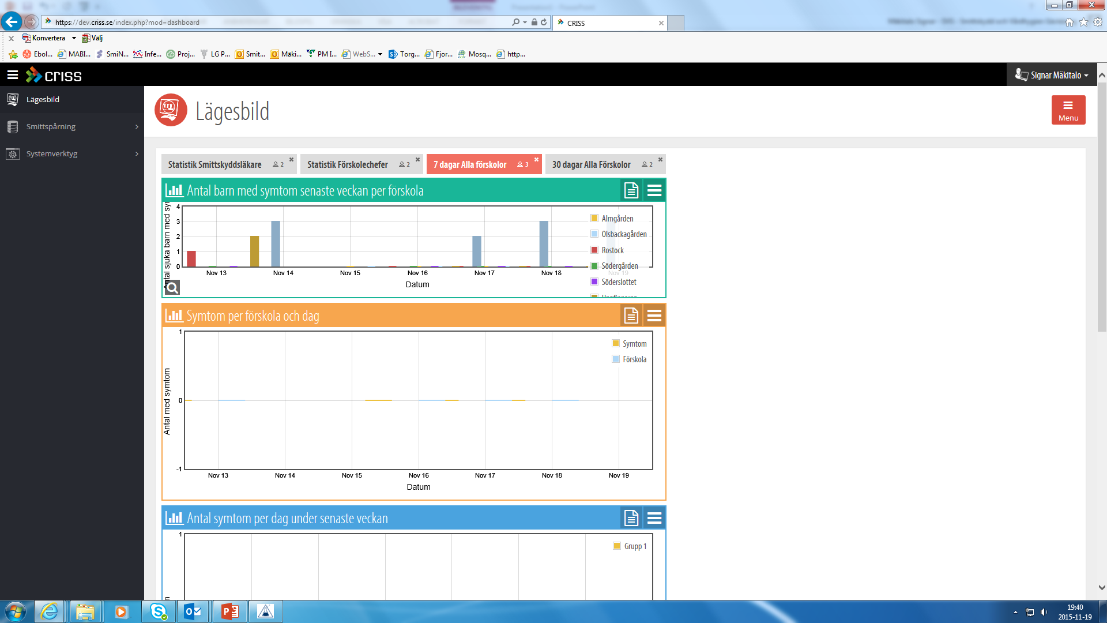Screen dimensions: 1107x623
Task: Close the Statistik Förskolechefer tab
Action: (417, 160)
